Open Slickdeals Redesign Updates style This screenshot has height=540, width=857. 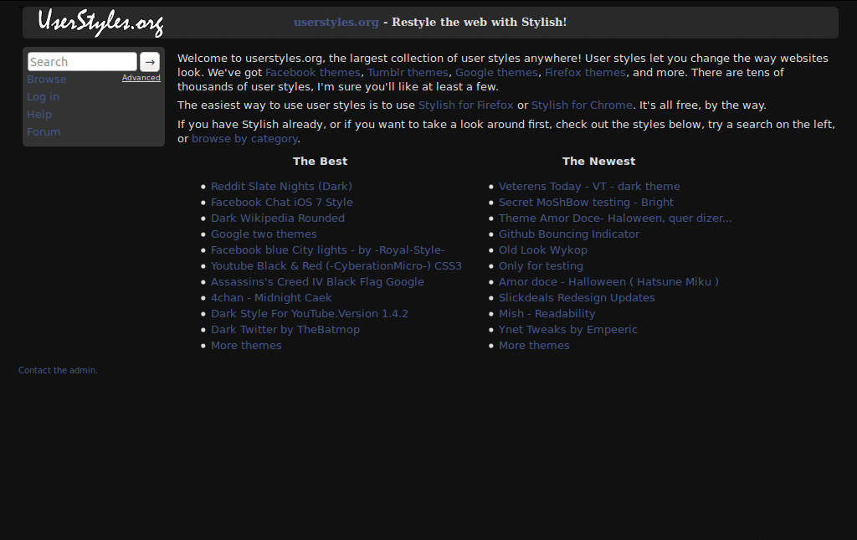tap(577, 298)
